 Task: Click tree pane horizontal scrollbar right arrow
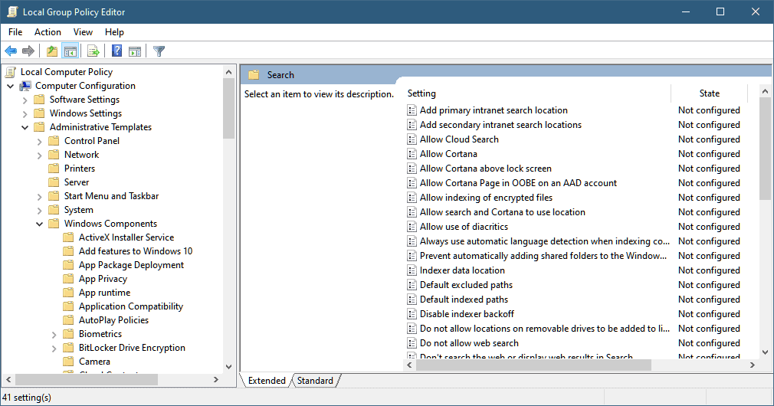coord(215,379)
